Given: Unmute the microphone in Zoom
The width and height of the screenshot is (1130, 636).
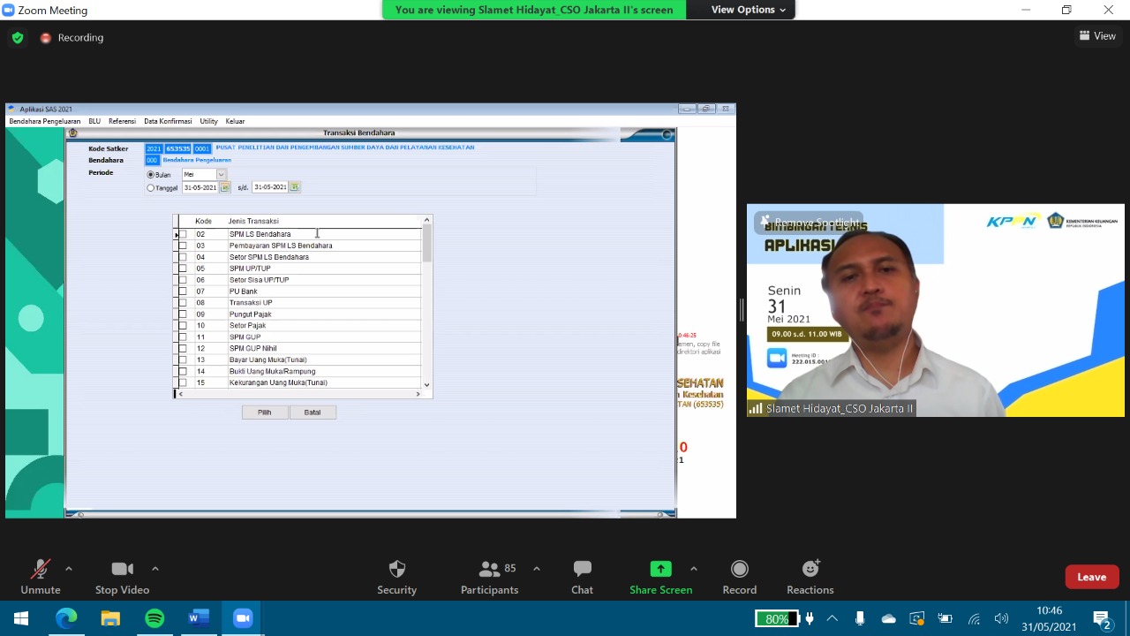Looking at the screenshot, I should pos(40,577).
